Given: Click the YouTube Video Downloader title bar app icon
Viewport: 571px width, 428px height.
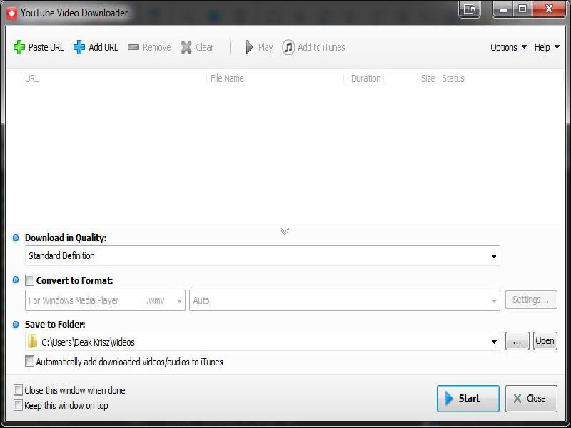Looking at the screenshot, I should coord(11,13).
